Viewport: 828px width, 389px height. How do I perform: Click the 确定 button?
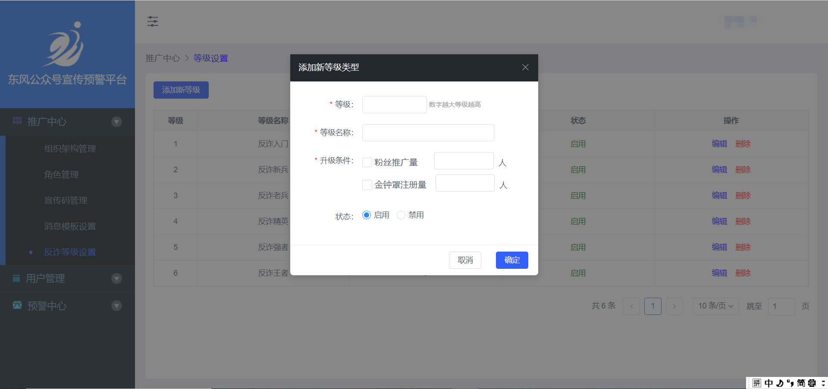coord(512,260)
